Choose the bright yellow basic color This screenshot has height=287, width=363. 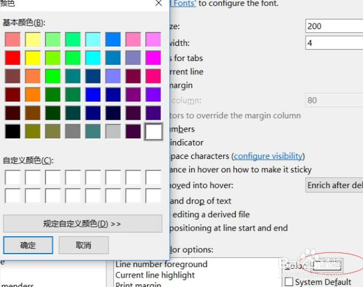(x=32, y=58)
